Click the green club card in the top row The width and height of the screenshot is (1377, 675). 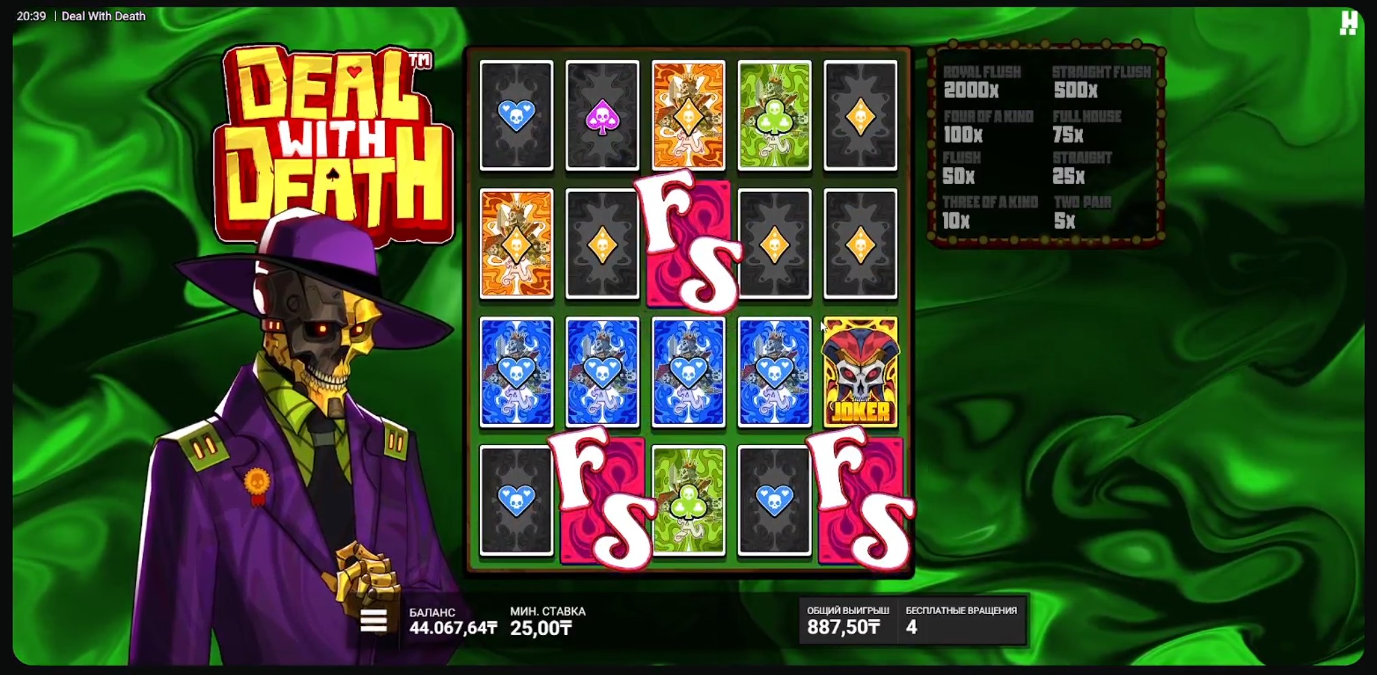pyautogui.click(x=775, y=115)
